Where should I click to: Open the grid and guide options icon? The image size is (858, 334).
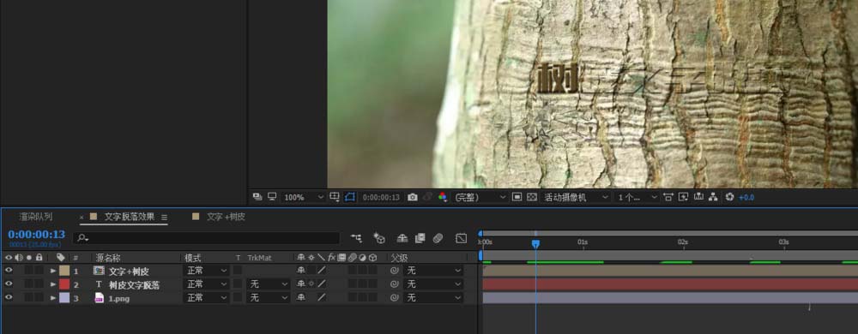[335, 196]
